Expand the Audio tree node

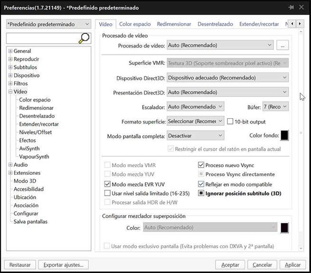[10, 165]
